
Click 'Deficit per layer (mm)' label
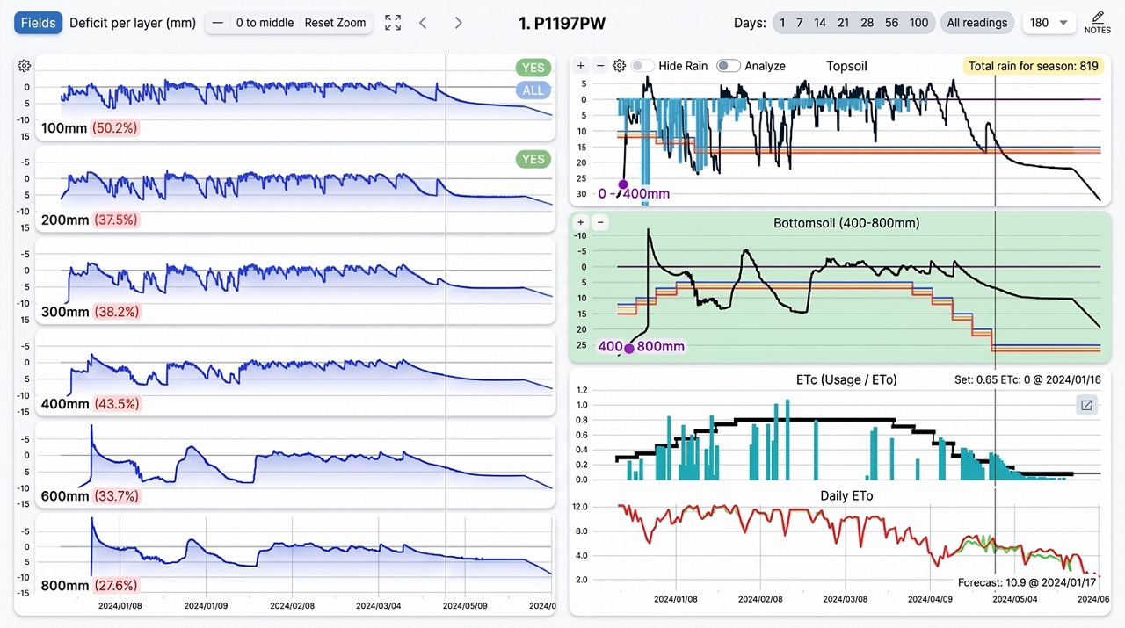(x=133, y=23)
